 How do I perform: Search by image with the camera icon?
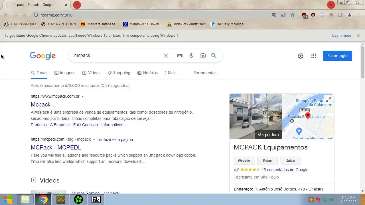click(x=203, y=56)
